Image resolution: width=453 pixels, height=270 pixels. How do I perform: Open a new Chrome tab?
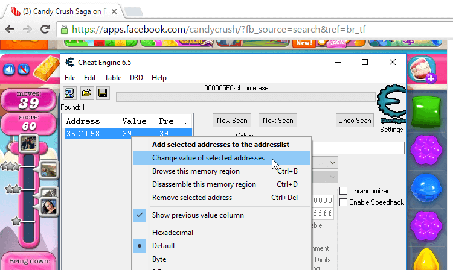pos(133,12)
